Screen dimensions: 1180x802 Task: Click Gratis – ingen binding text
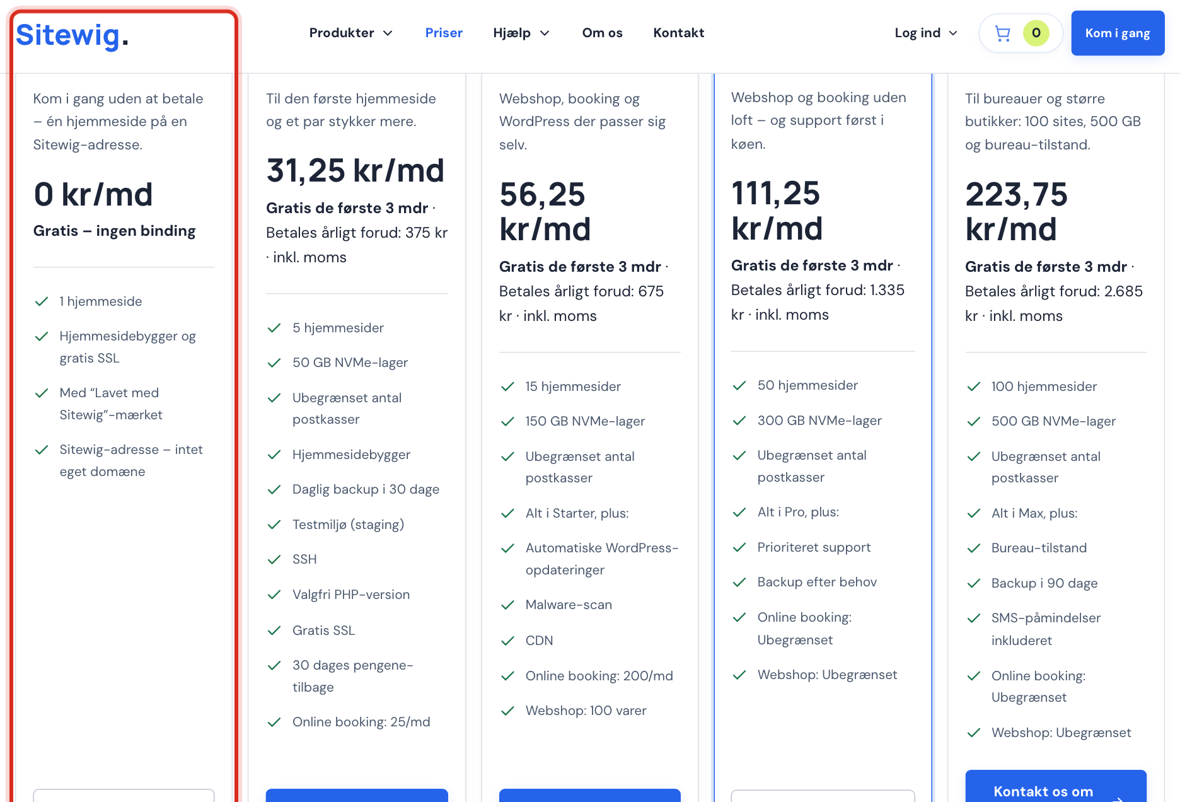(x=115, y=231)
